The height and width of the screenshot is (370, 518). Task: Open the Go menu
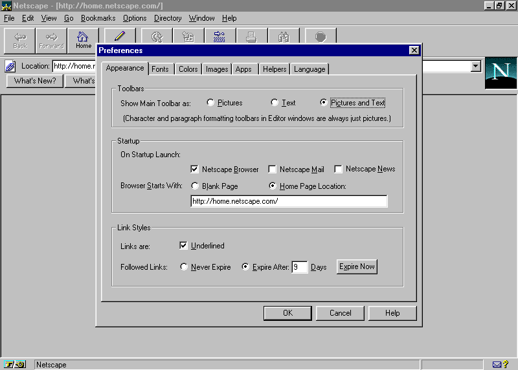(69, 18)
